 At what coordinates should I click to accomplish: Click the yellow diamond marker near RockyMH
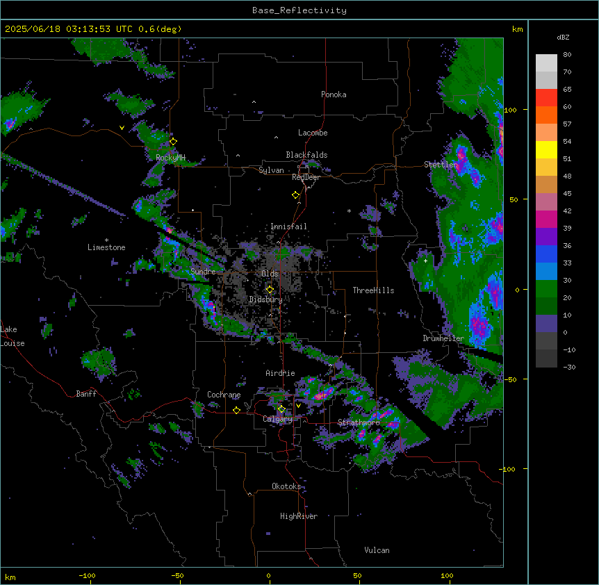173,142
